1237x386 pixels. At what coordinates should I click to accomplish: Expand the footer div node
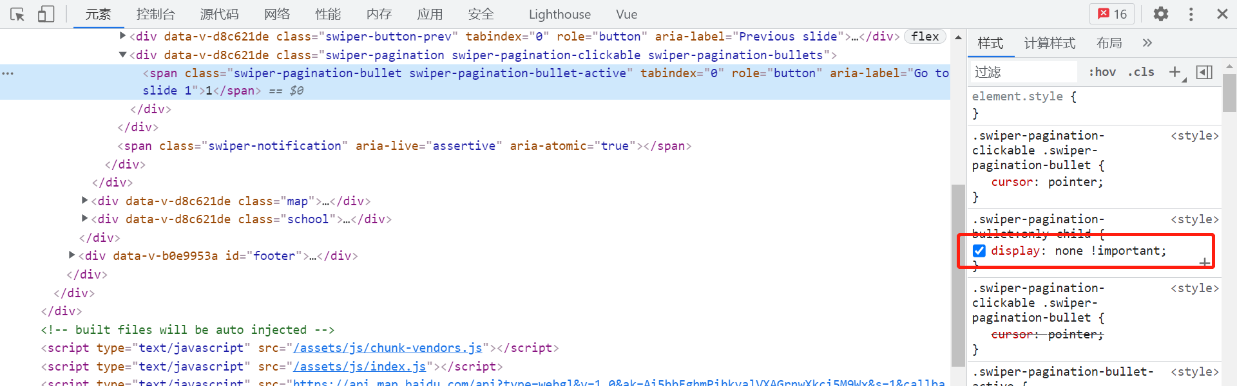pos(72,255)
